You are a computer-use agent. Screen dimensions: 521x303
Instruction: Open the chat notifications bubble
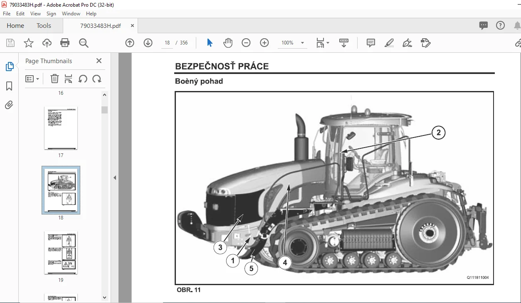484,26
